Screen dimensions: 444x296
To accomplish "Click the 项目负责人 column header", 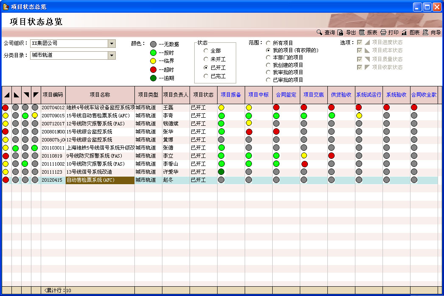I will 176,95.
